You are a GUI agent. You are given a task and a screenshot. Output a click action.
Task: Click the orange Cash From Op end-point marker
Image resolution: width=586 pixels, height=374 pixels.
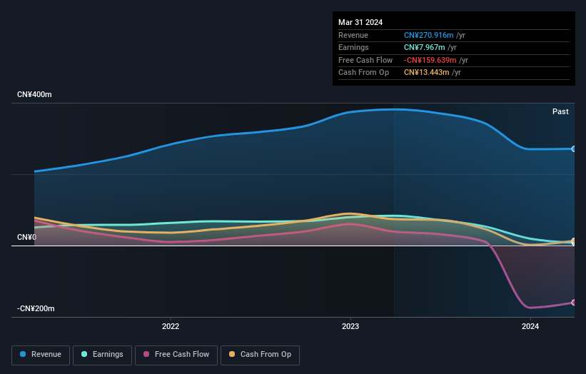[574, 241]
